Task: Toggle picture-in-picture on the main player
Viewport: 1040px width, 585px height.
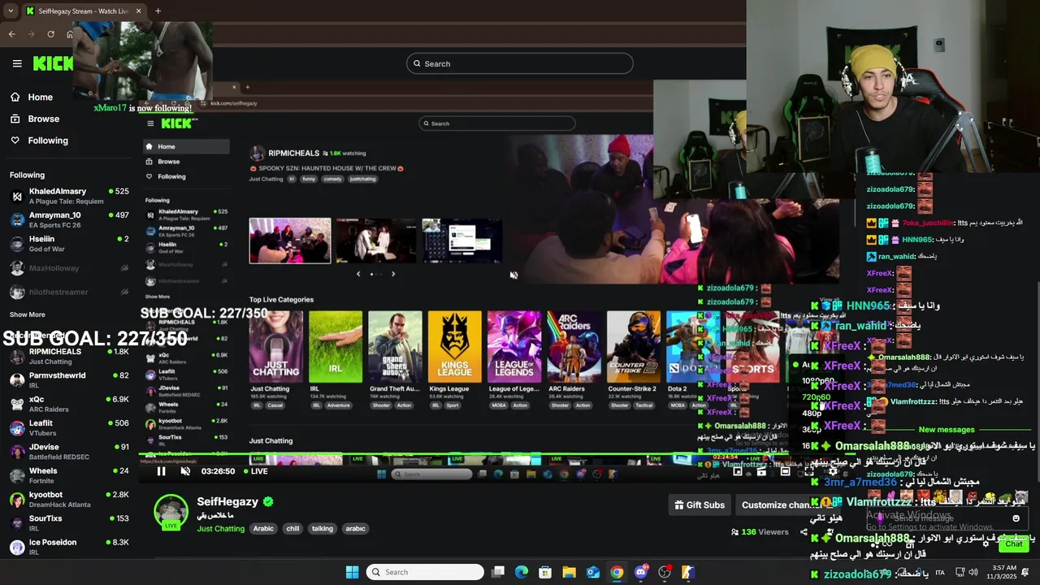Action: tap(738, 471)
